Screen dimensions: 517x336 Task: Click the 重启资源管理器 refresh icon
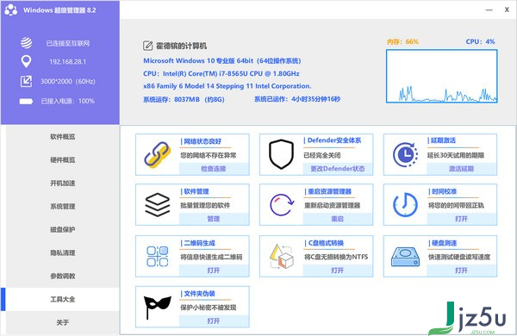coord(282,205)
